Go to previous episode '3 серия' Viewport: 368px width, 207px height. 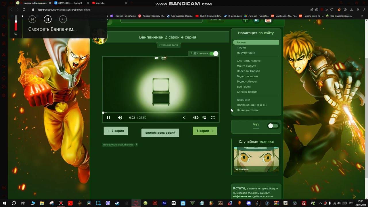click(x=116, y=131)
